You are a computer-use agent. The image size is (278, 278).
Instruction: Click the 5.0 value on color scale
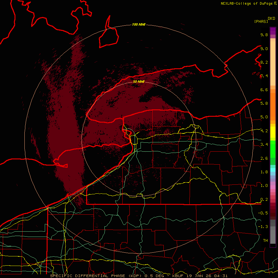click(x=264, y=117)
